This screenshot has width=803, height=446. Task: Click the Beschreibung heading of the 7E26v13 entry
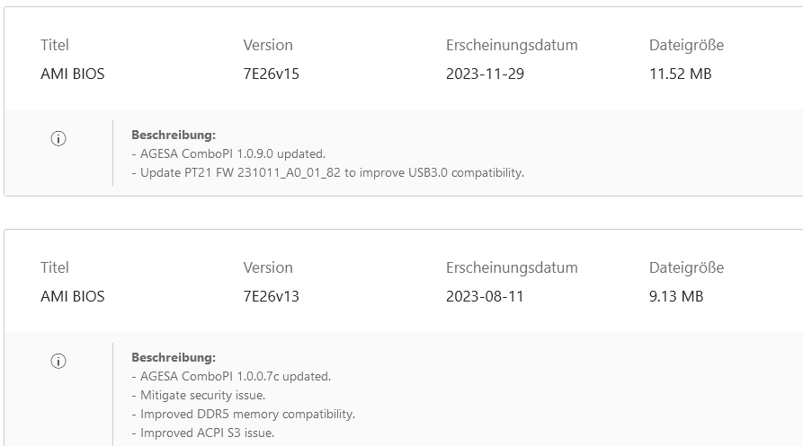tap(174, 358)
